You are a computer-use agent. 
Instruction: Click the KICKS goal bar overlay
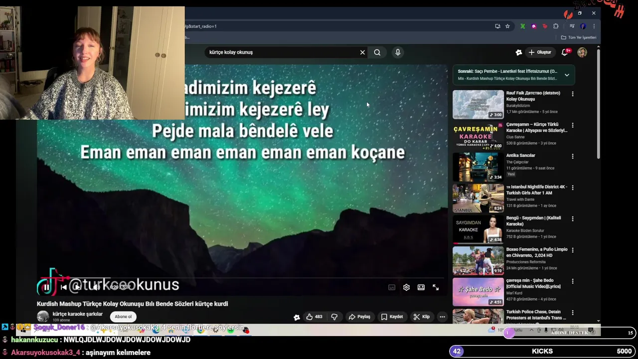coord(542,351)
